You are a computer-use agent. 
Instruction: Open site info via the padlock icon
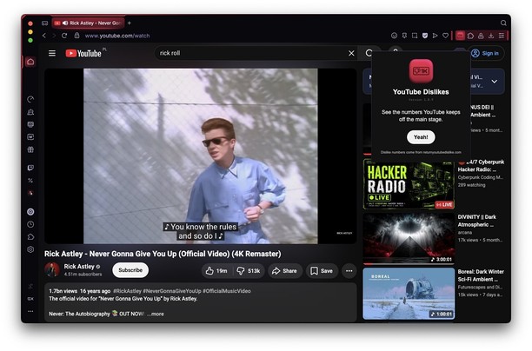point(77,36)
